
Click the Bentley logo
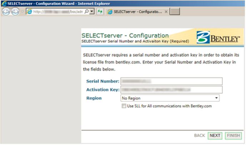pyautogui.click(x=218, y=37)
